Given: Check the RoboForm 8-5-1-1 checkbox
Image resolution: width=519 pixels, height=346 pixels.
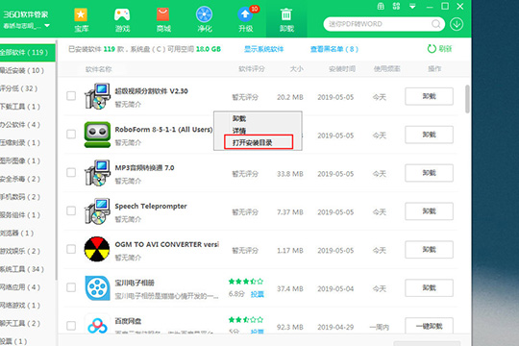Looking at the screenshot, I should (x=71, y=135).
